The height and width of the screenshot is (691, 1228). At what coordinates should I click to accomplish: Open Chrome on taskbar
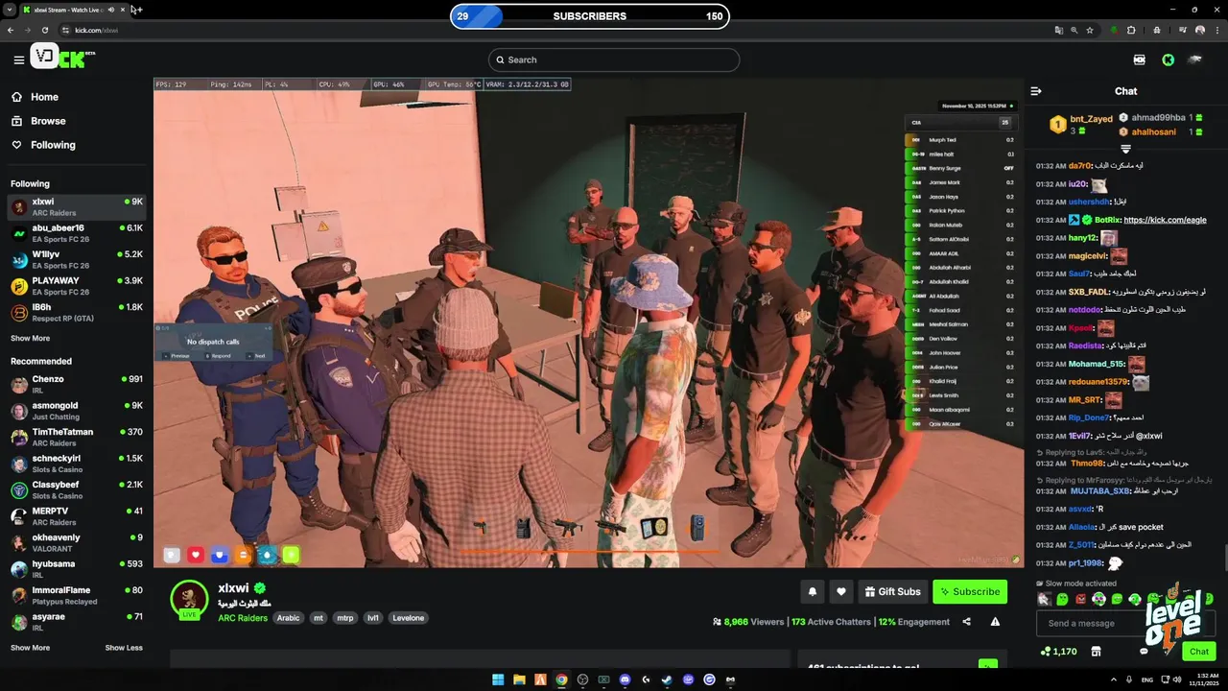click(x=561, y=679)
